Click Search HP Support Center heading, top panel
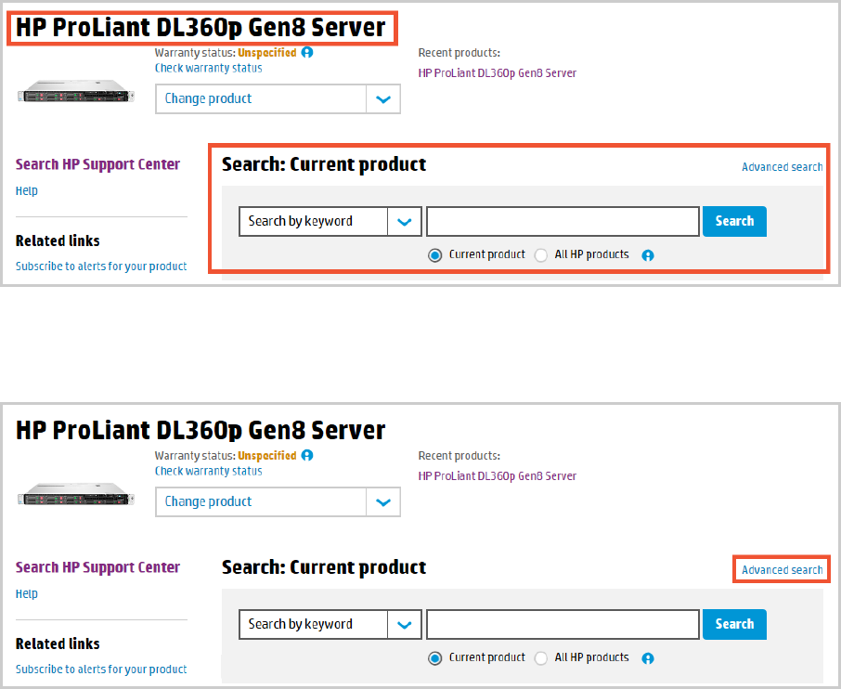 point(97,164)
